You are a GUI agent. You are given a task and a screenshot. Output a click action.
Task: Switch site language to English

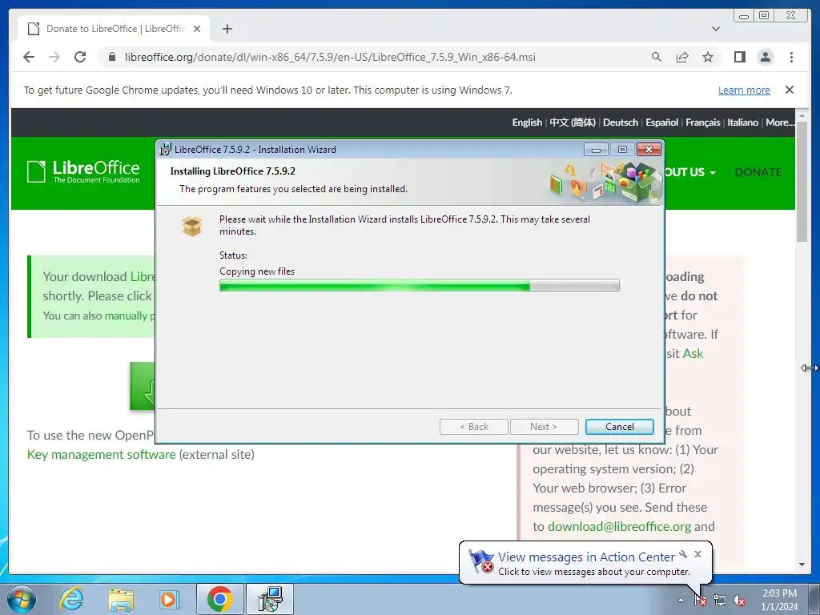coord(527,123)
